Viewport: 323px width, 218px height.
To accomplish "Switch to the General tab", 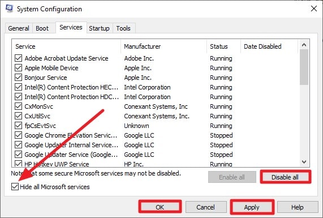I will click(19, 28).
